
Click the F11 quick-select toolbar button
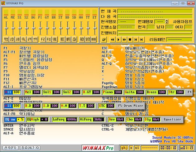pyautogui.click(x=49, y=39)
